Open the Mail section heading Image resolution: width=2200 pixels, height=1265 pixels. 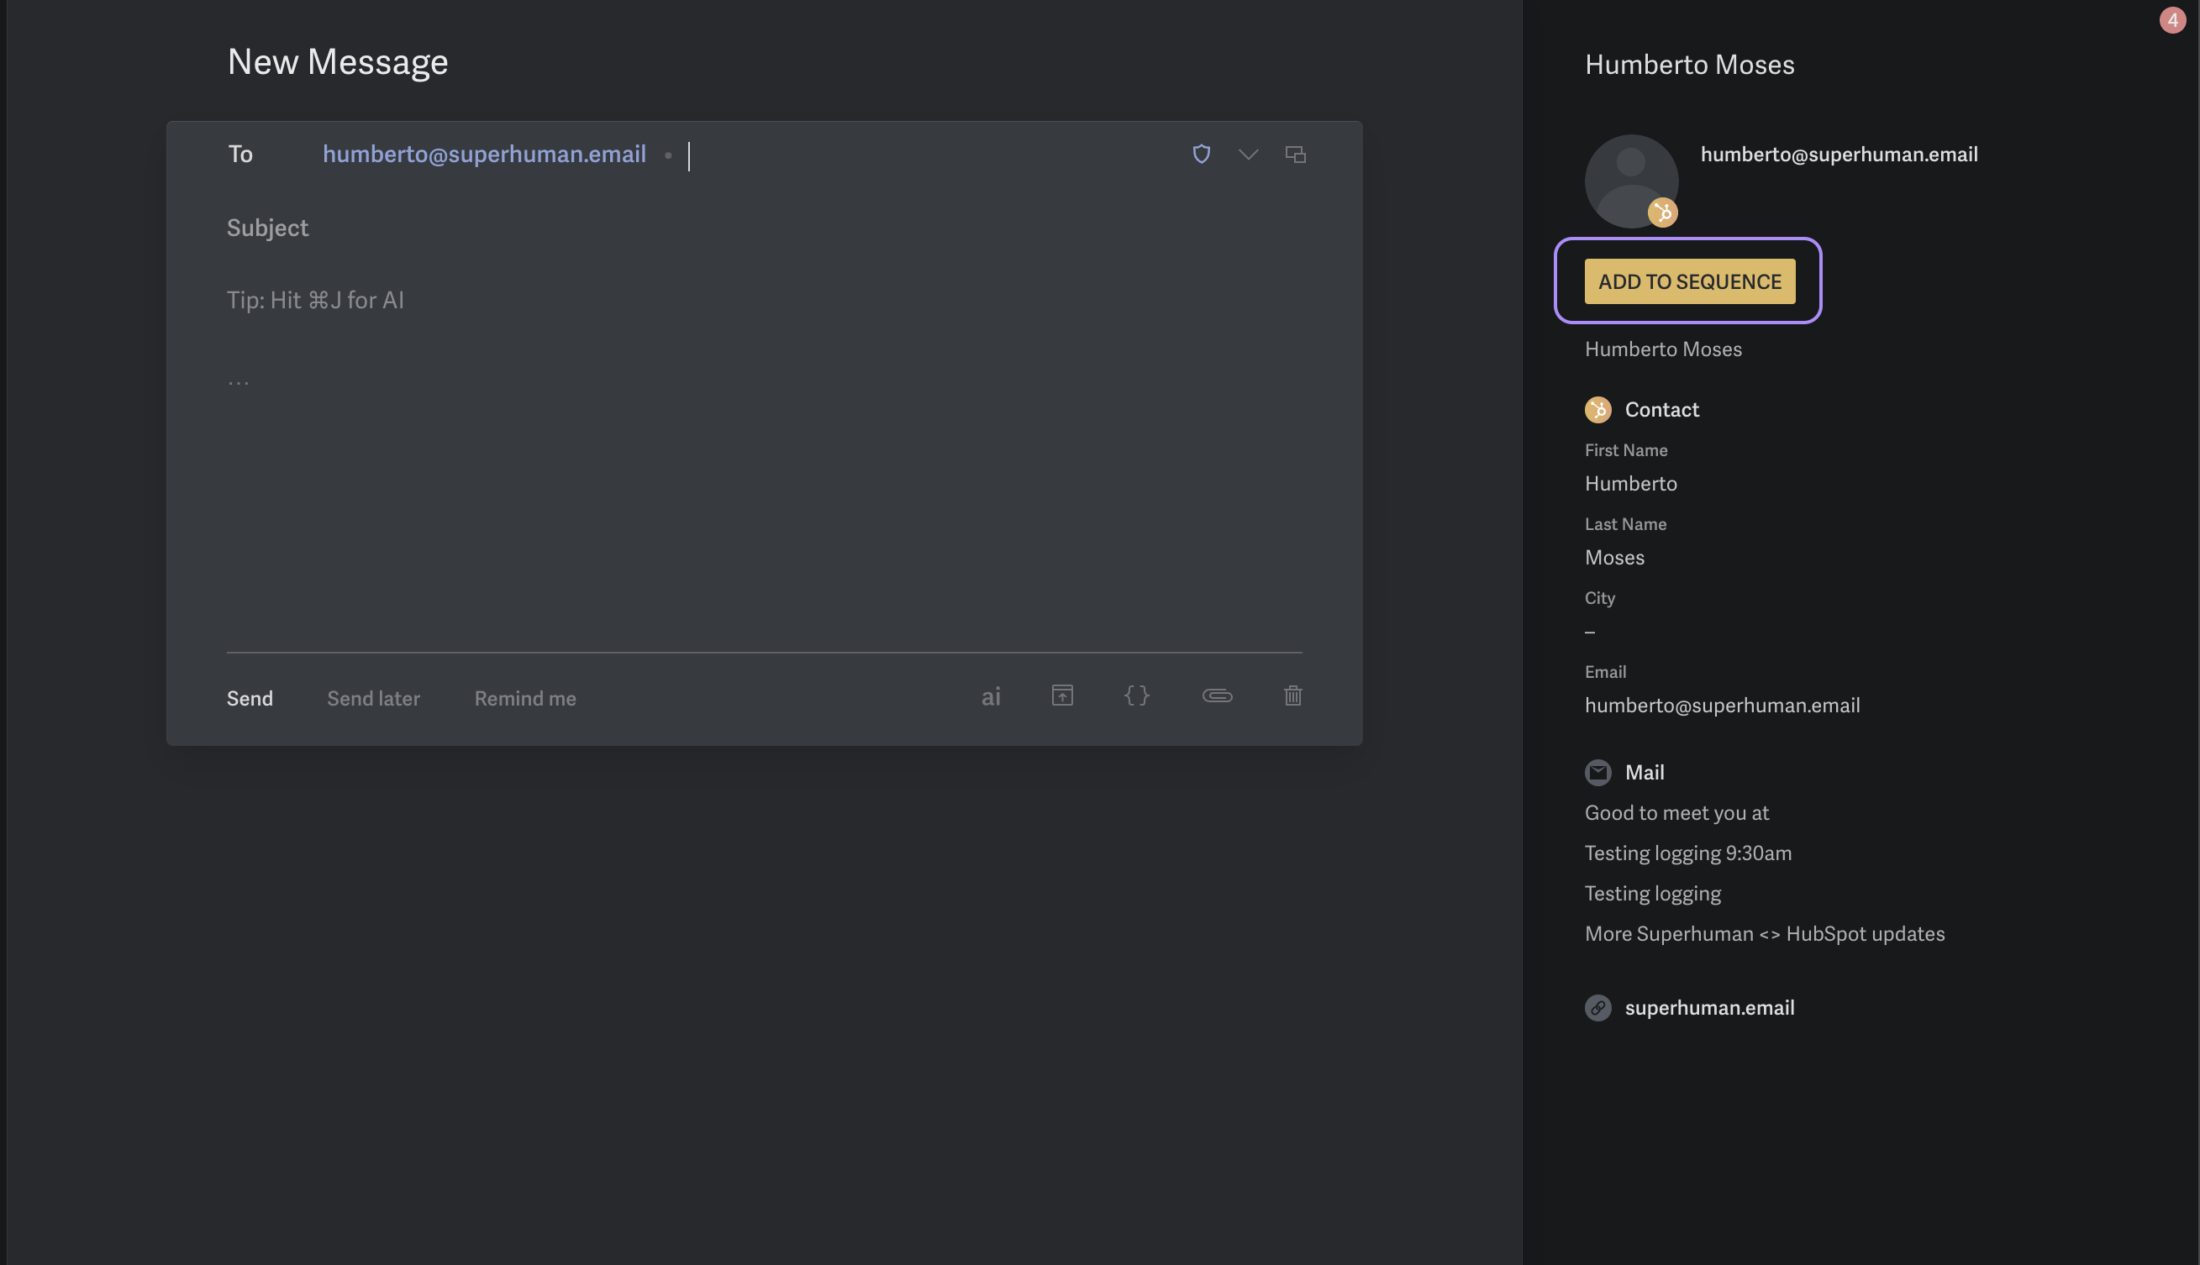pos(1644,773)
